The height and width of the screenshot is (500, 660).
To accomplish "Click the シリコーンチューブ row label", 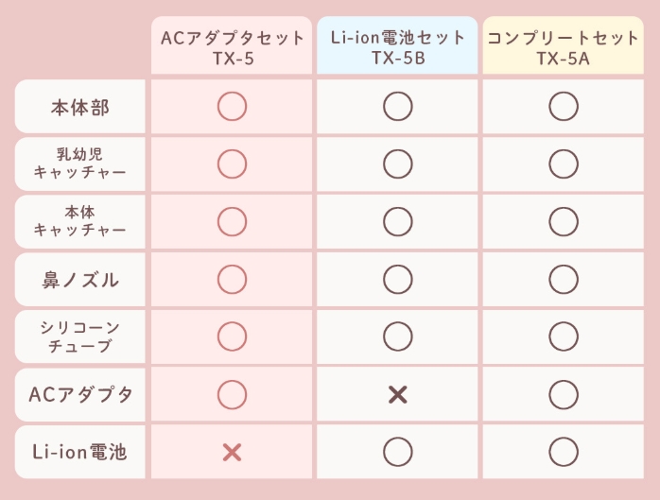I will click(x=80, y=336).
